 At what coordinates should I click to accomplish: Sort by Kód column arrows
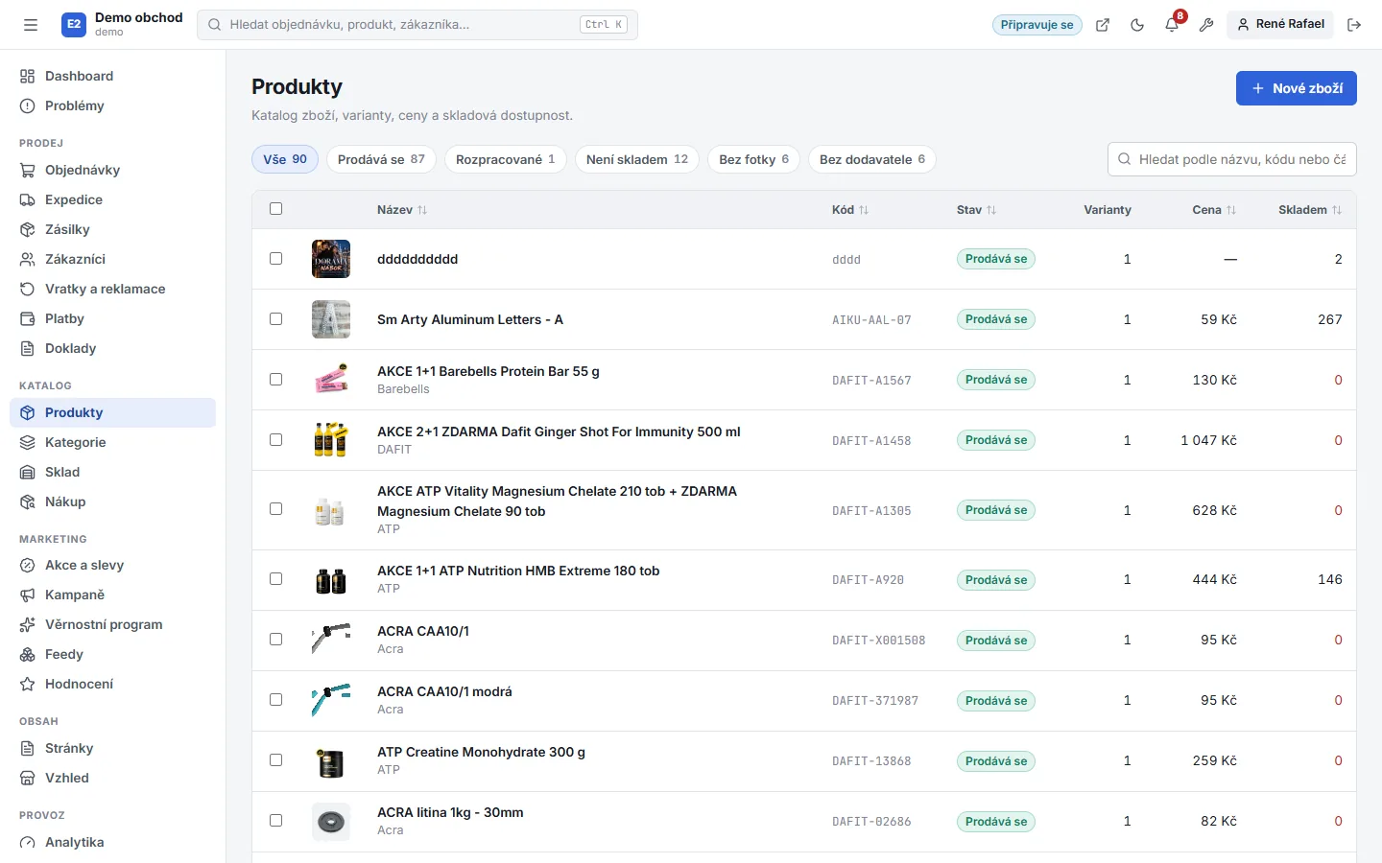pos(864,210)
